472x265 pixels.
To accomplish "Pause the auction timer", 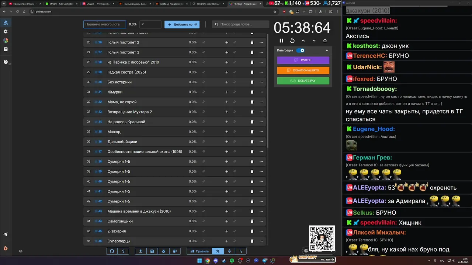I will 281,41.
